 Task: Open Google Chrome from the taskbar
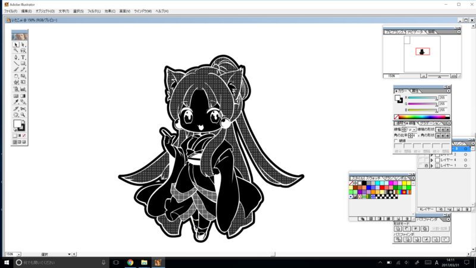(130, 263)
